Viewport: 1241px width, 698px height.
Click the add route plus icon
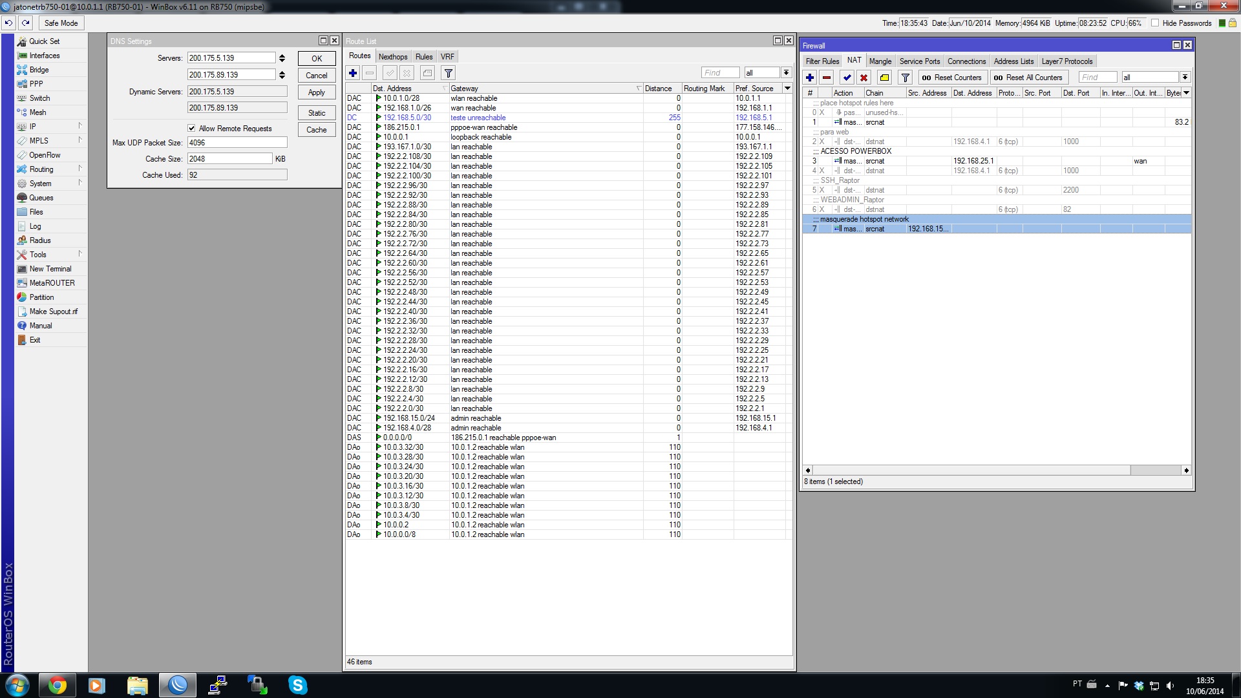tap(353, 73)
